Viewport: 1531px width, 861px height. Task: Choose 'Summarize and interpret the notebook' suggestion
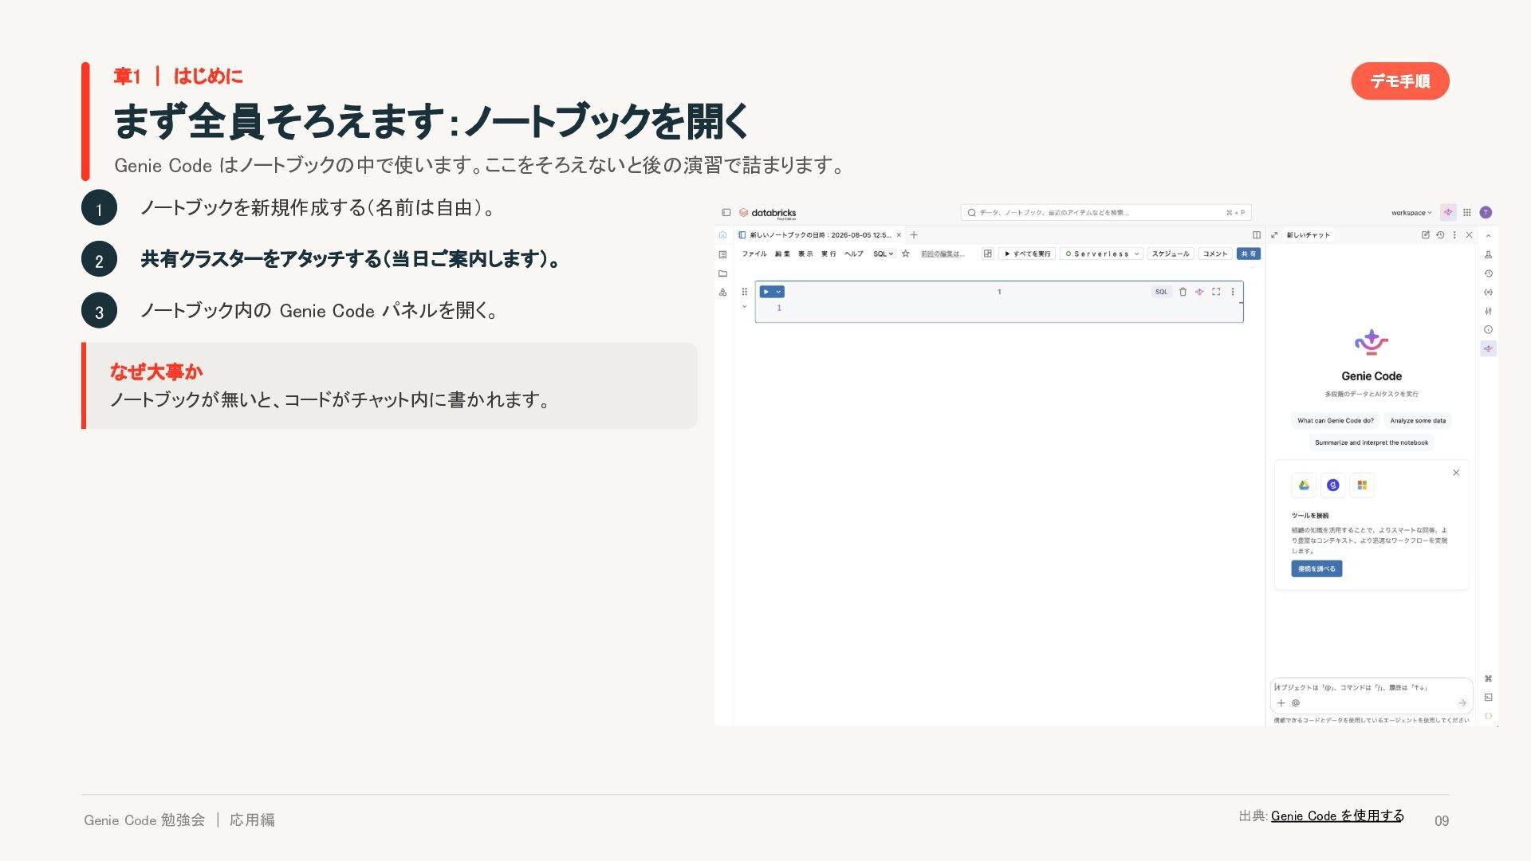(1372, 442)
